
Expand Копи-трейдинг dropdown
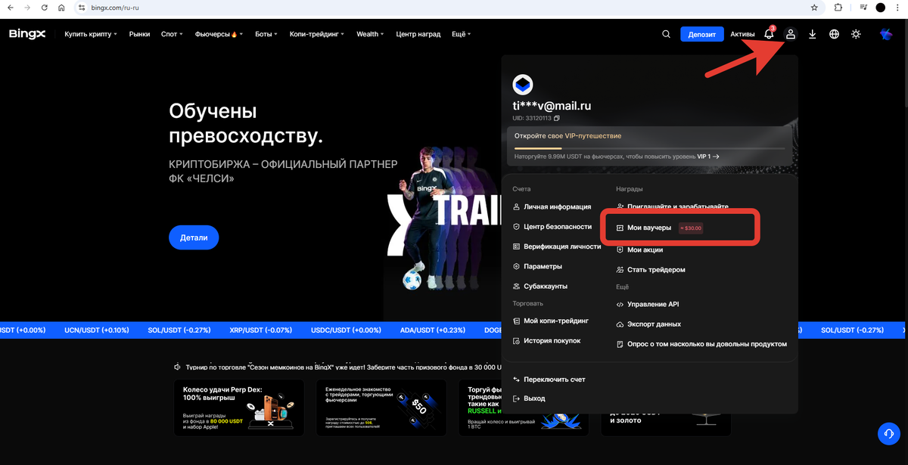[x=317, y=34]
